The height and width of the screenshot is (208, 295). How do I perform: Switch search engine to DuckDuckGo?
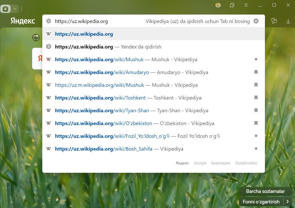click(x=246, y=163)
